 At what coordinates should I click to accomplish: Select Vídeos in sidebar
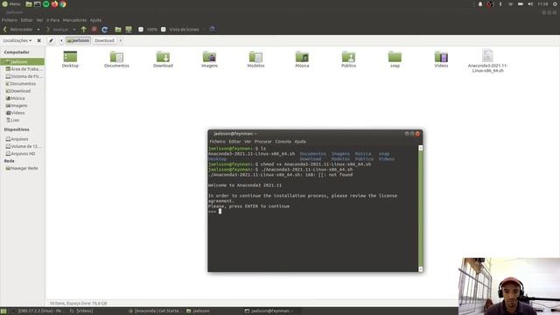click(22, 113)
